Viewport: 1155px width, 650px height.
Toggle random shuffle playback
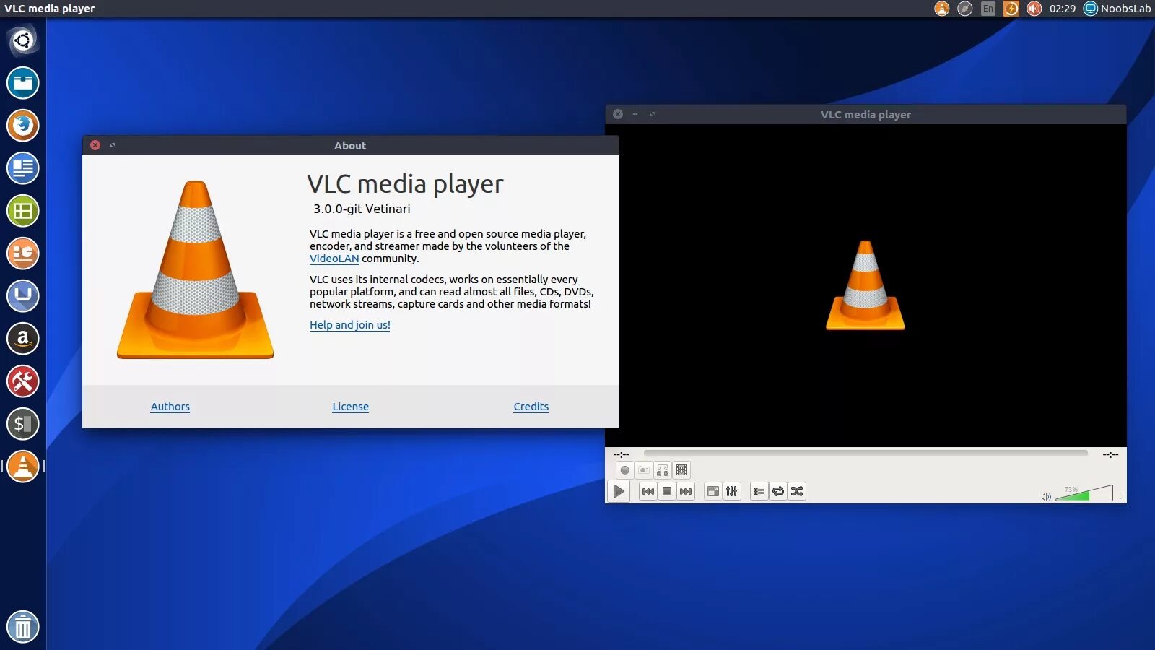point(796,491)
